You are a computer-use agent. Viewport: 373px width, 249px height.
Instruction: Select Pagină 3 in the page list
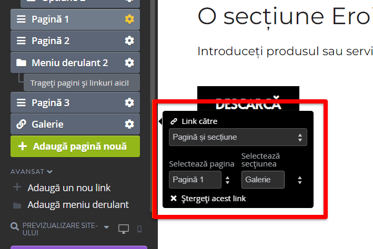(75, 102)
